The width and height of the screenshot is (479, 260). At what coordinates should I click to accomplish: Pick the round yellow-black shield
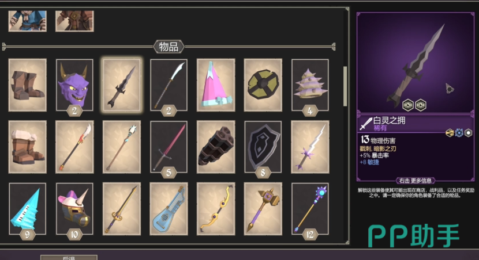pyautogui.click(x=263, y=85)
